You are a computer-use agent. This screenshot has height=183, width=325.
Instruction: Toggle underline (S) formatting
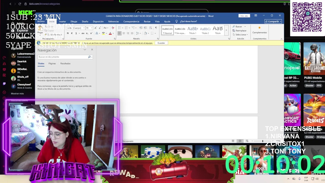point(76,33)
